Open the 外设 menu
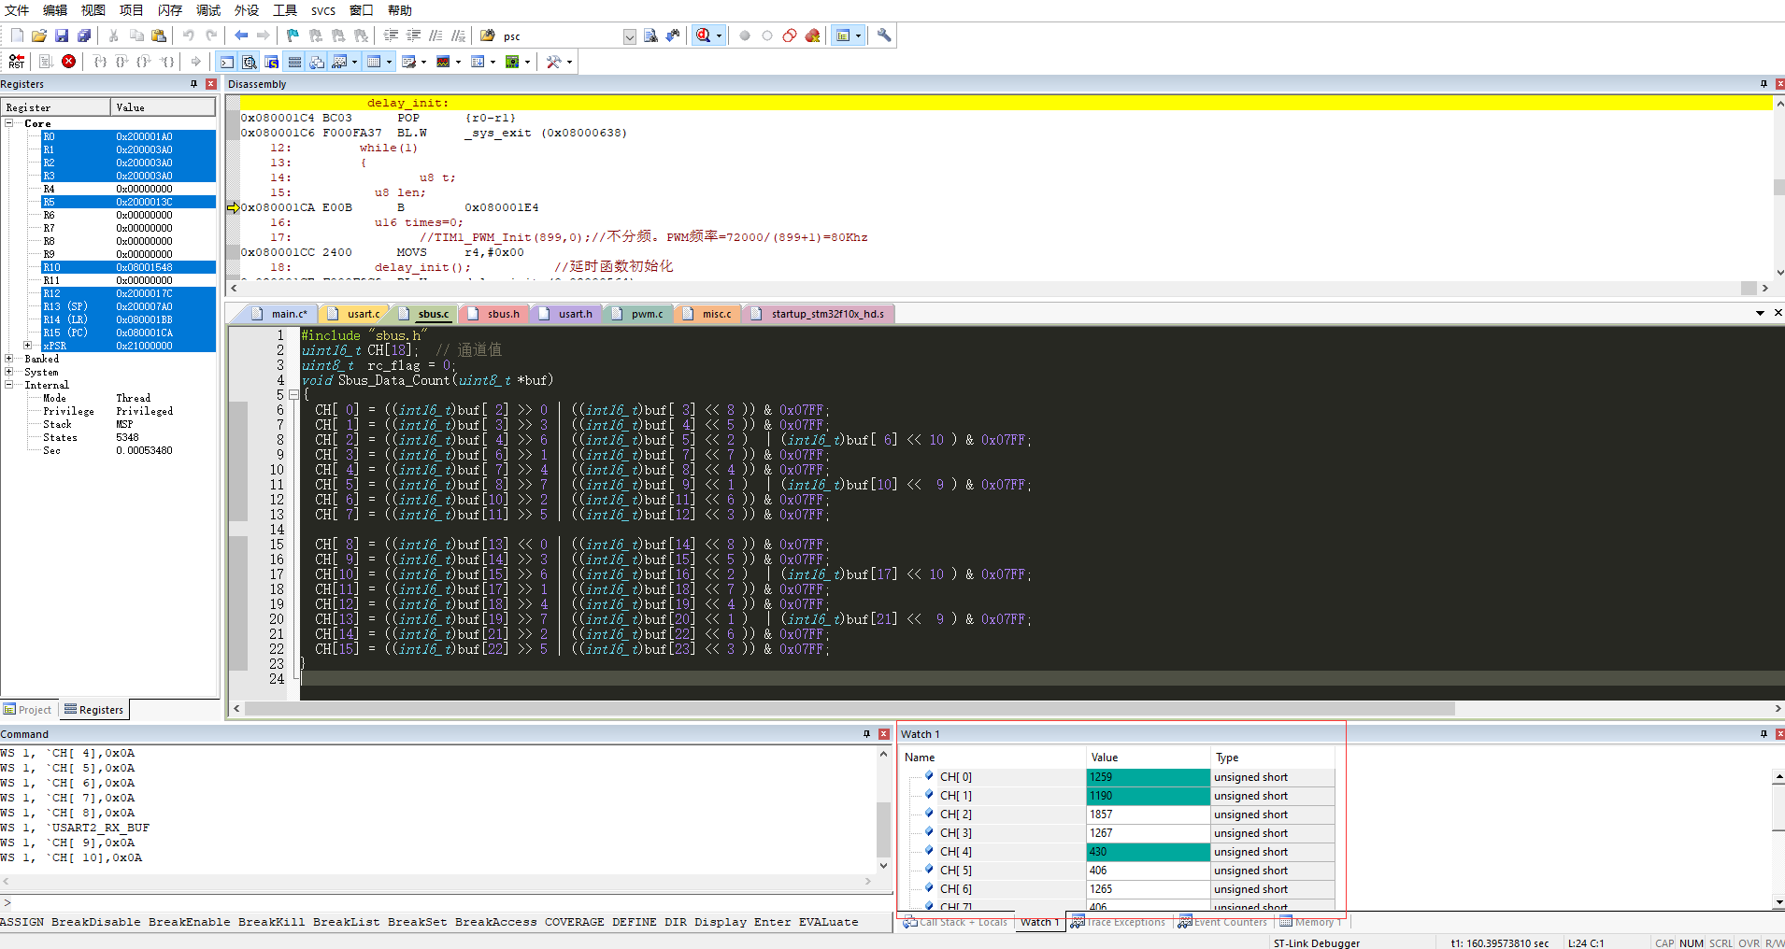The width and height of the screenshot is (1785, 949). [247, 10]
